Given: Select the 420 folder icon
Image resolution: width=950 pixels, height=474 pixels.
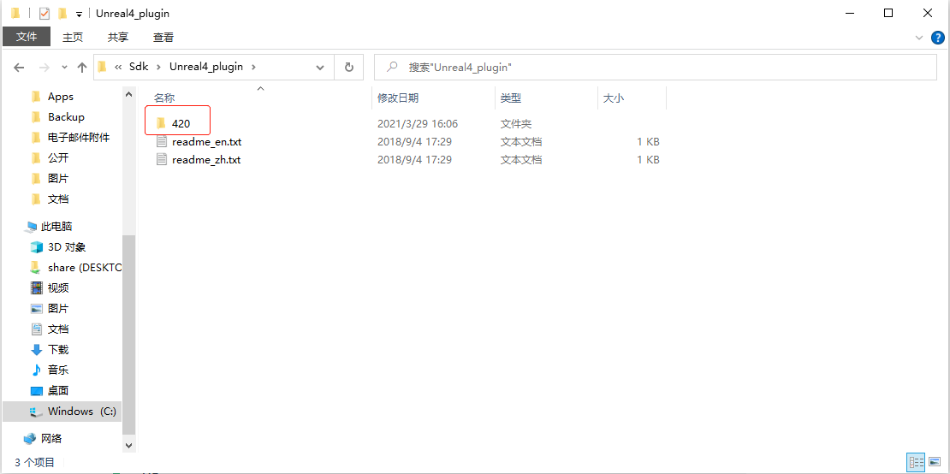Looking at the screenshot, I should [161, 123].
